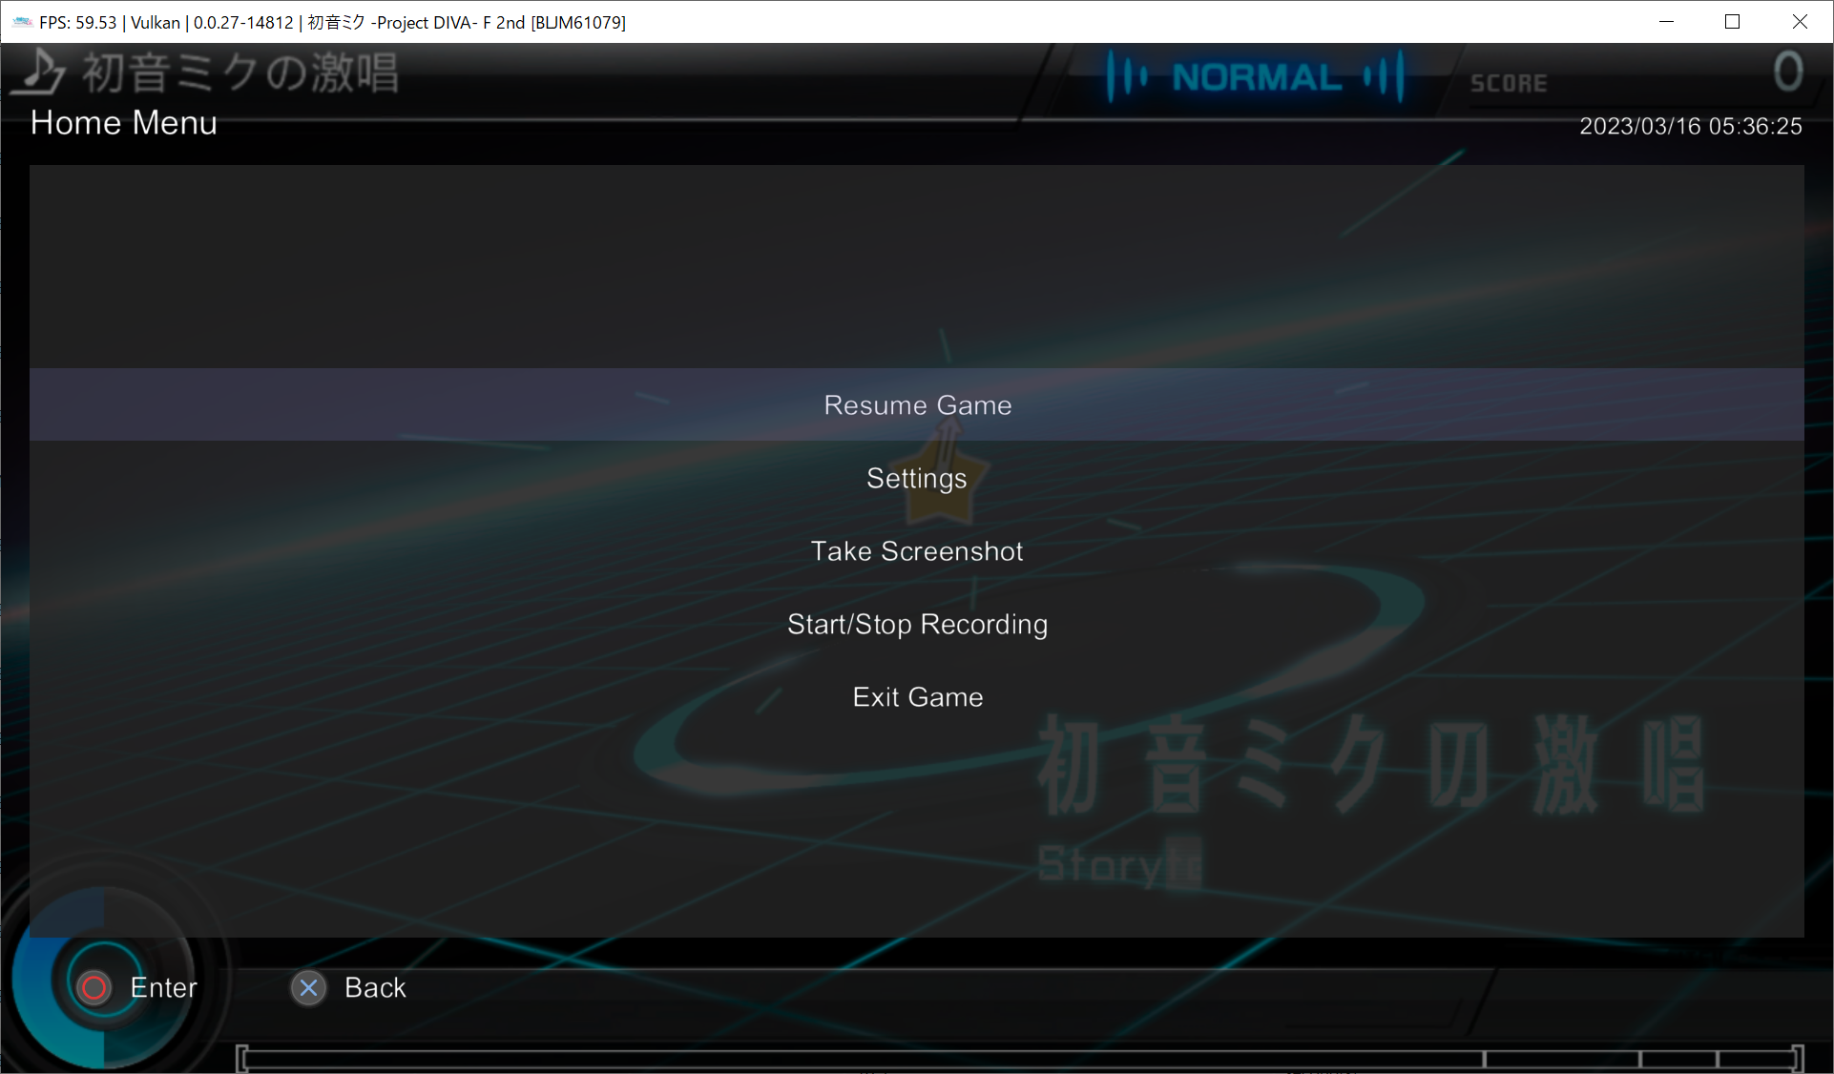Click Resume Game to continue playing

917,405
